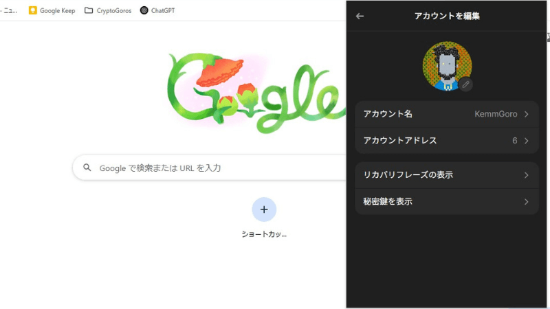
Task: Expand chevron next to KemmGoro
Action: (526, 114)
